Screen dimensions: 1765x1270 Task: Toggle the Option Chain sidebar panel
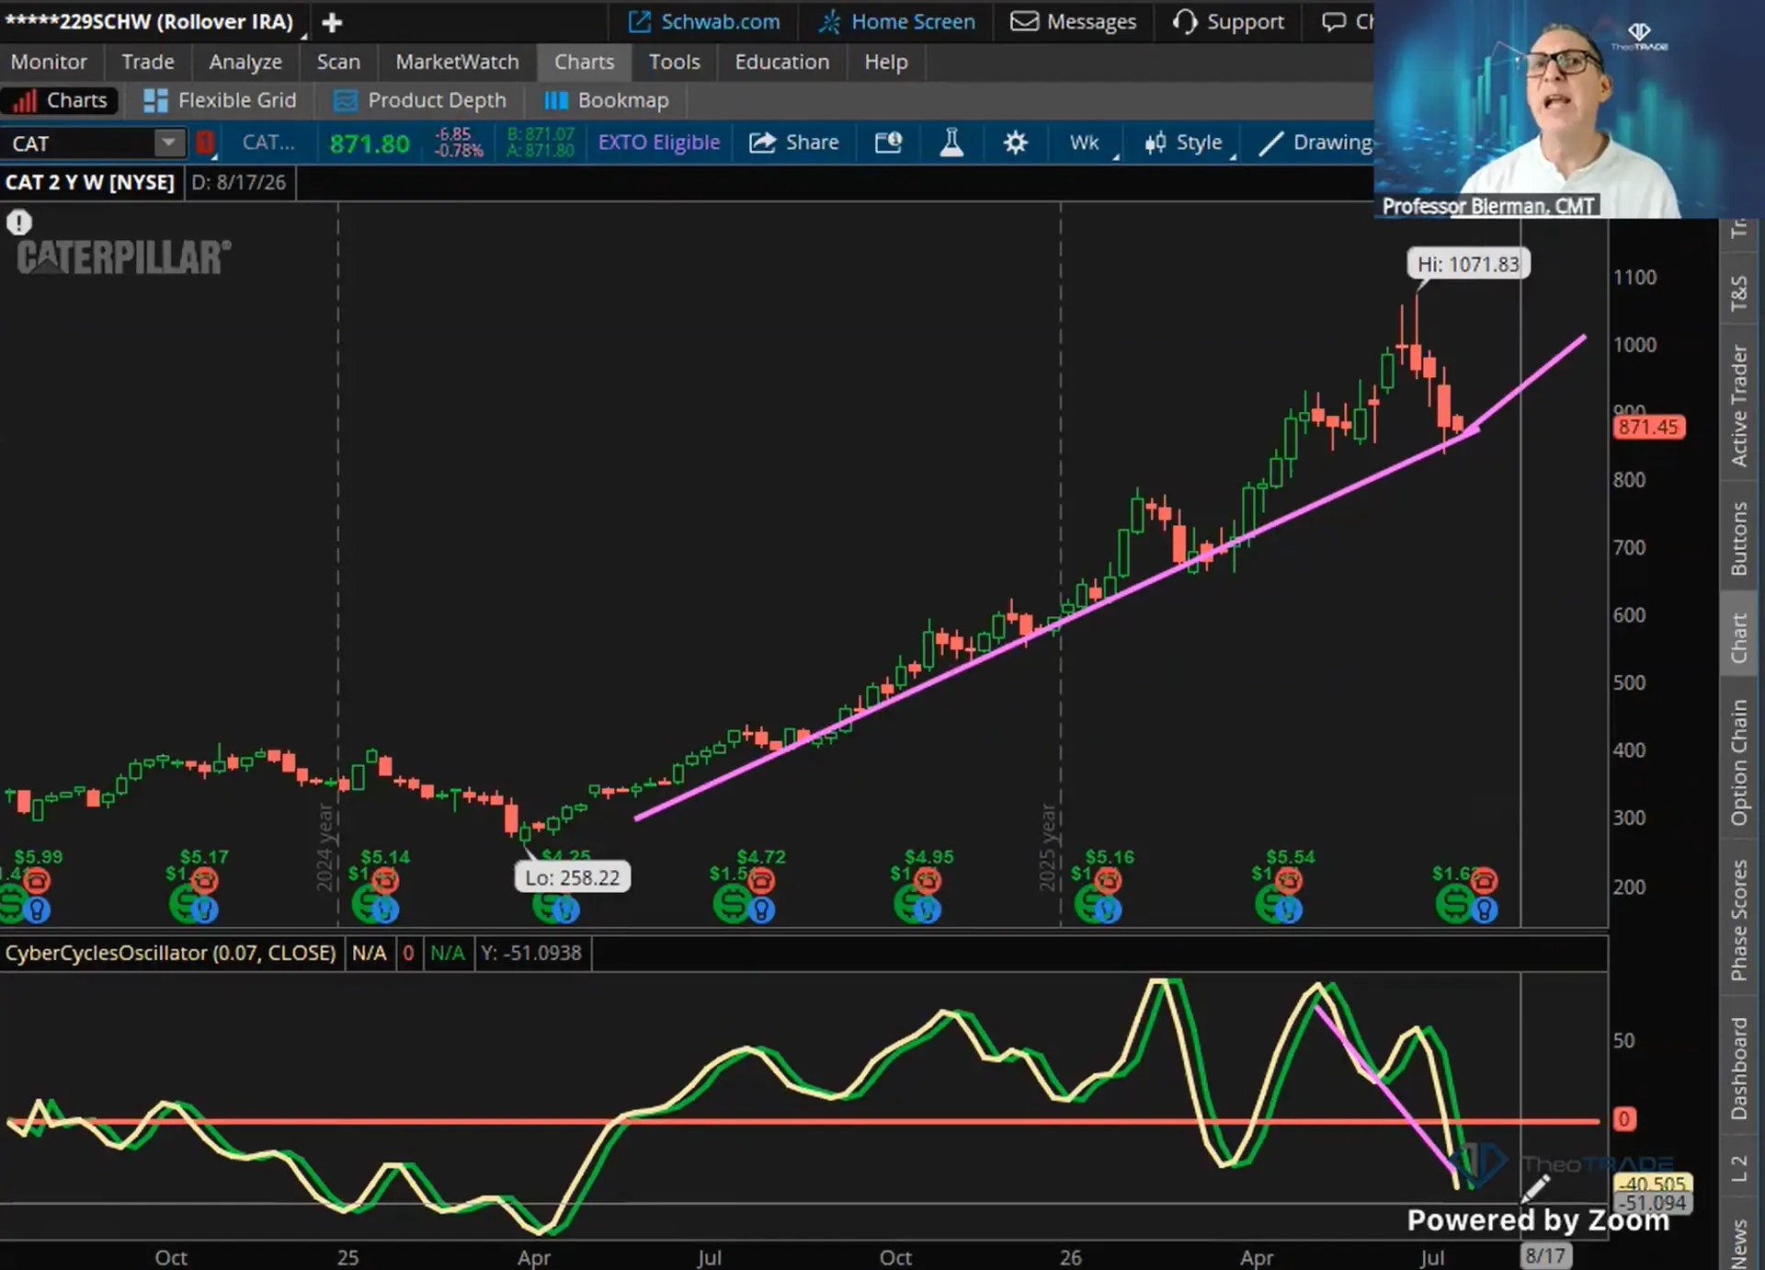pos(1739,762)
